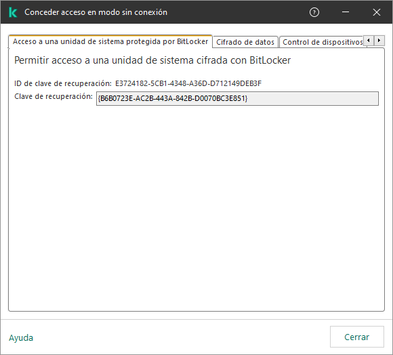Image resolution: width=393 pixels, height=355 pixels.
Task: Click the blank footer area beside Ayuda
Action: (180, 337)
